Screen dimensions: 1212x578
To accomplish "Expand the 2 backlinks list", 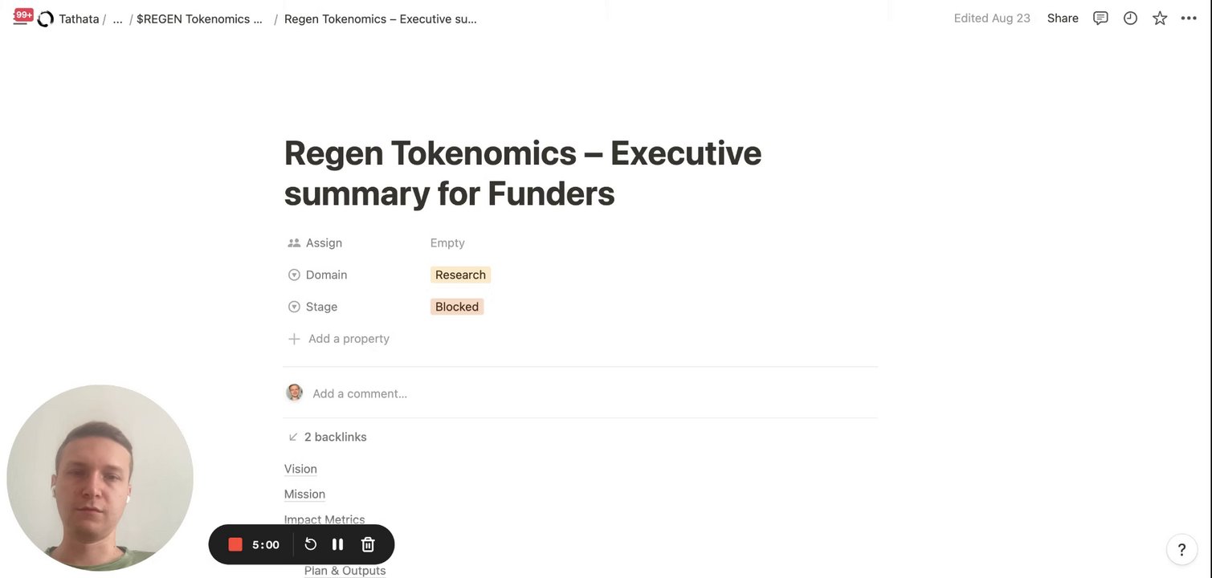I will [335, 437].
